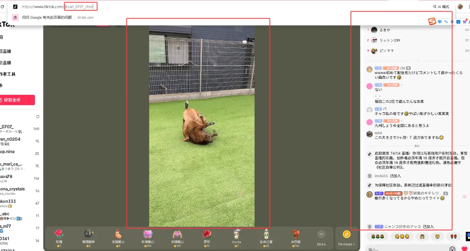
Task: Send the family emoji quick reply
Action: click(x=422, y=237)
